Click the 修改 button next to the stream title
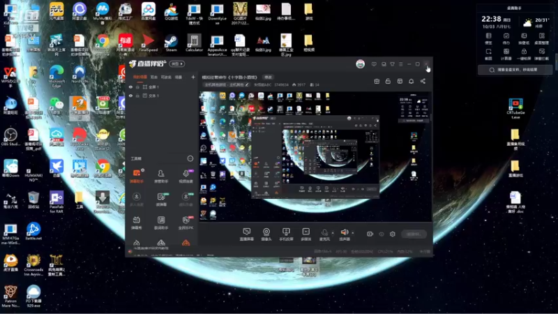The width and height of the screenshot is (558, 314). tap(268, 77)
